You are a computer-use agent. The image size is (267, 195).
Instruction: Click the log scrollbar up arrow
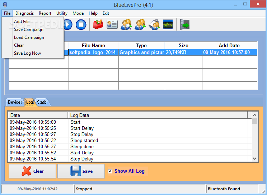tap(254, 115)
